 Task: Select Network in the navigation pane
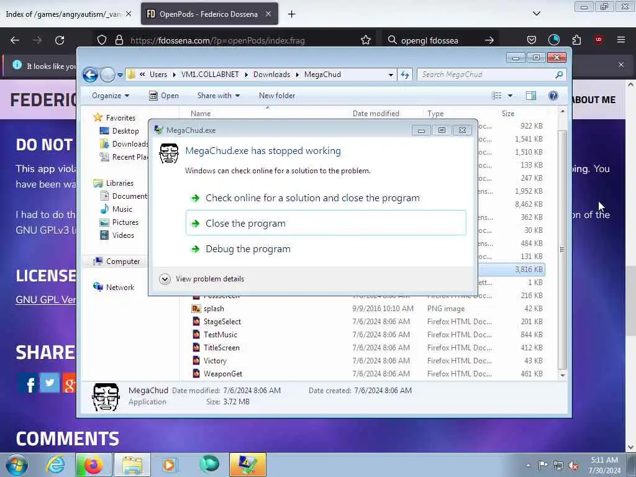[x=120, y=288]
